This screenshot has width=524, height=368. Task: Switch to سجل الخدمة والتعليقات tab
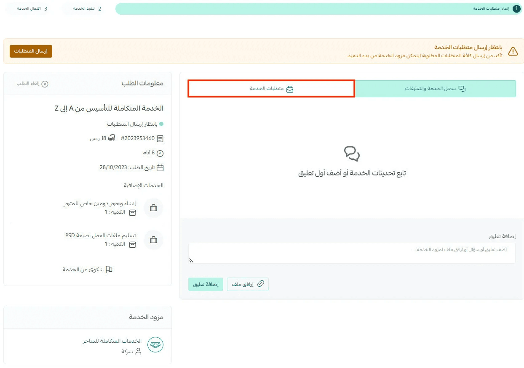435,89
